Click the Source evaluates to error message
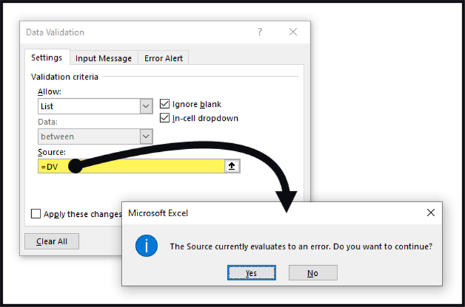Image resolution: width=465 pixels, height=307 pixels. 301,246
